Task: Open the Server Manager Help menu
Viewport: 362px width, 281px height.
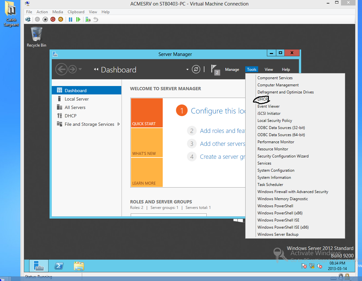Action: [286, 70]
